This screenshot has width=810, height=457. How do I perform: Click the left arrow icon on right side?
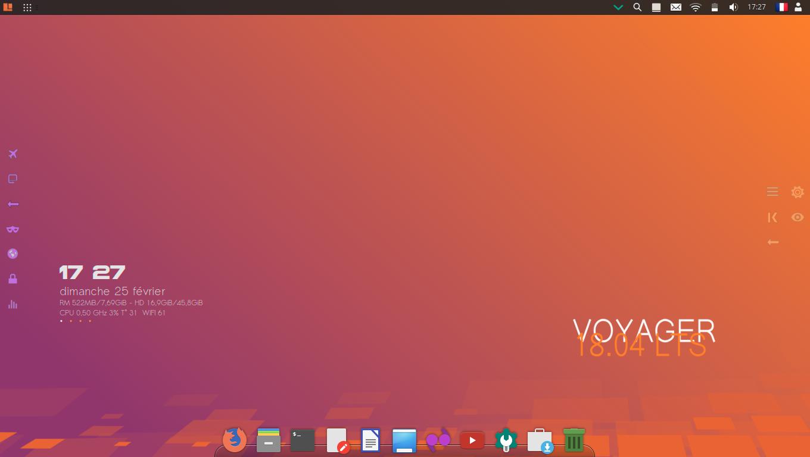[x=772, y=242]
